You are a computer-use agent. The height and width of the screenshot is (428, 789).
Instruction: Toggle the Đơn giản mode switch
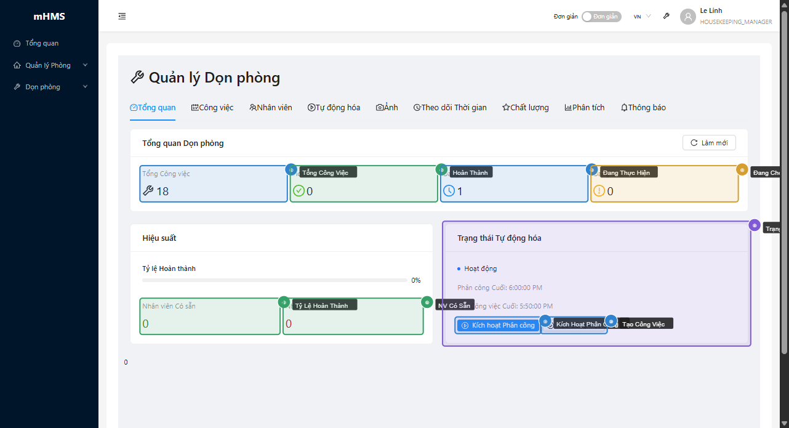[x=601, y=17]
